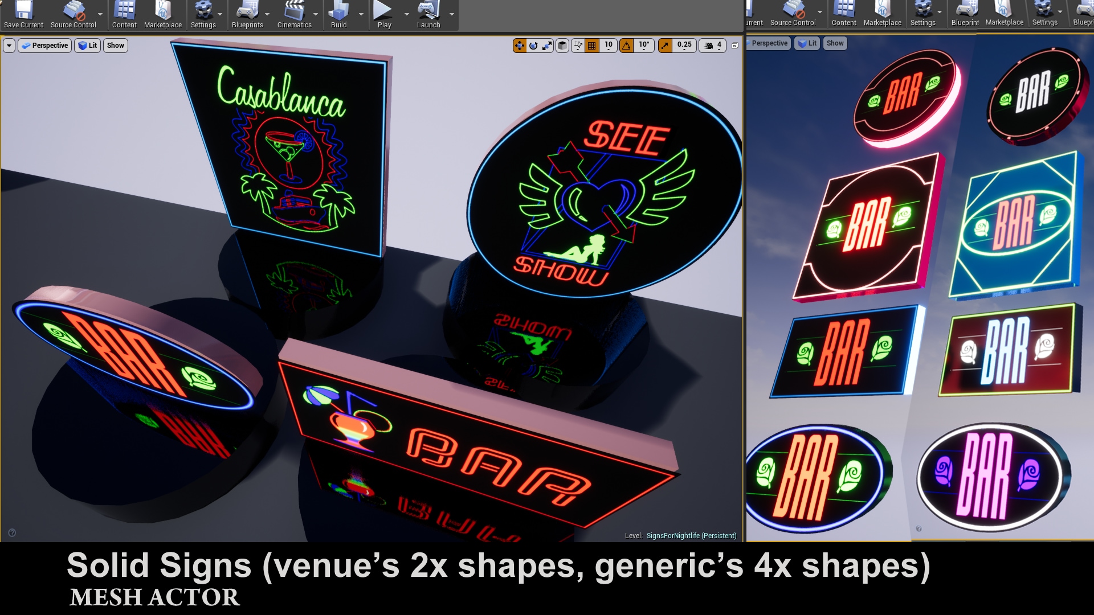1094x615 pixels.
Task: Expand the Build options arrow
Action: point(361,14)
